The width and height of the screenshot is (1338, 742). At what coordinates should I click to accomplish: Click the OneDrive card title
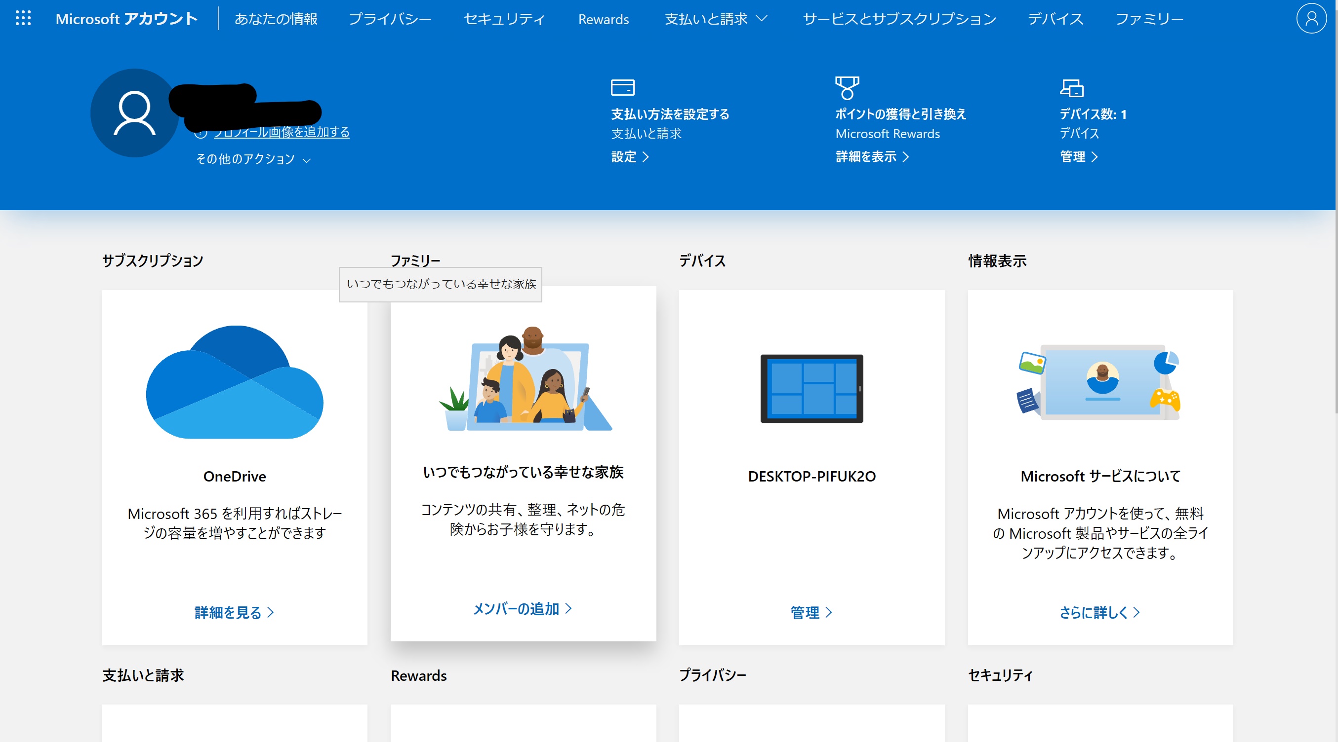[x=234, y=477]
